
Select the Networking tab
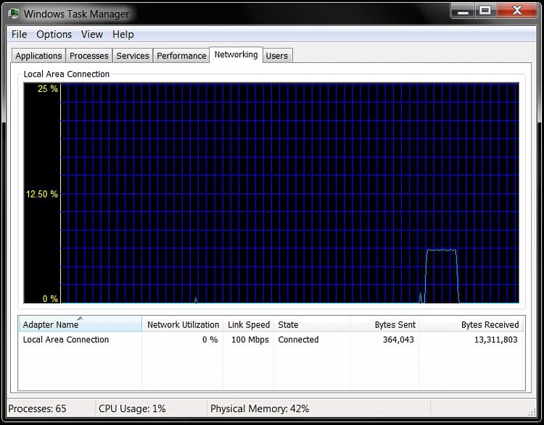236,55
